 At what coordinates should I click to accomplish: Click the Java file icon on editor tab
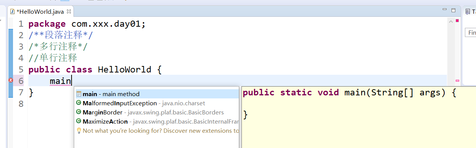pyautogui.click(x=12, y=11)
